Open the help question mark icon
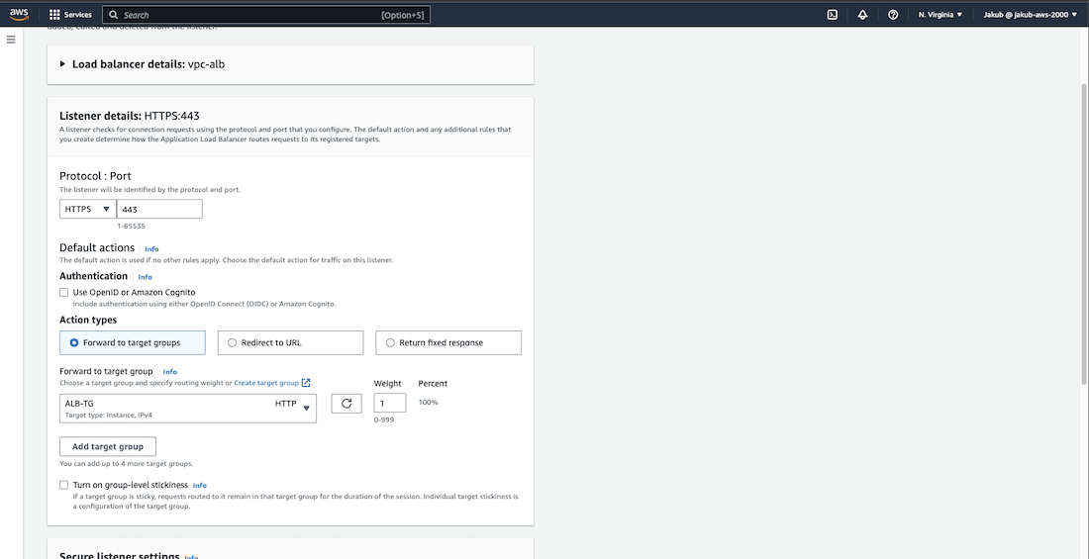Viewport: 1089px width, 559px height. point(893,15)
